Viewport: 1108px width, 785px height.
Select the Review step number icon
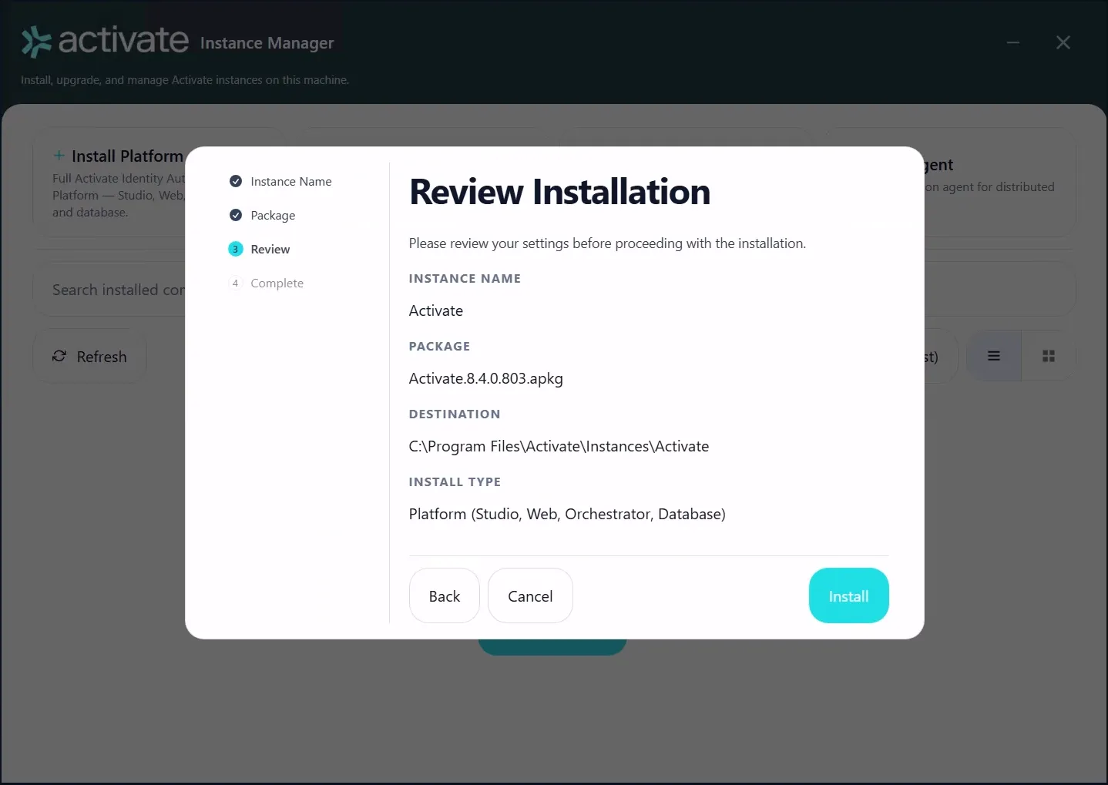(236, 249)
